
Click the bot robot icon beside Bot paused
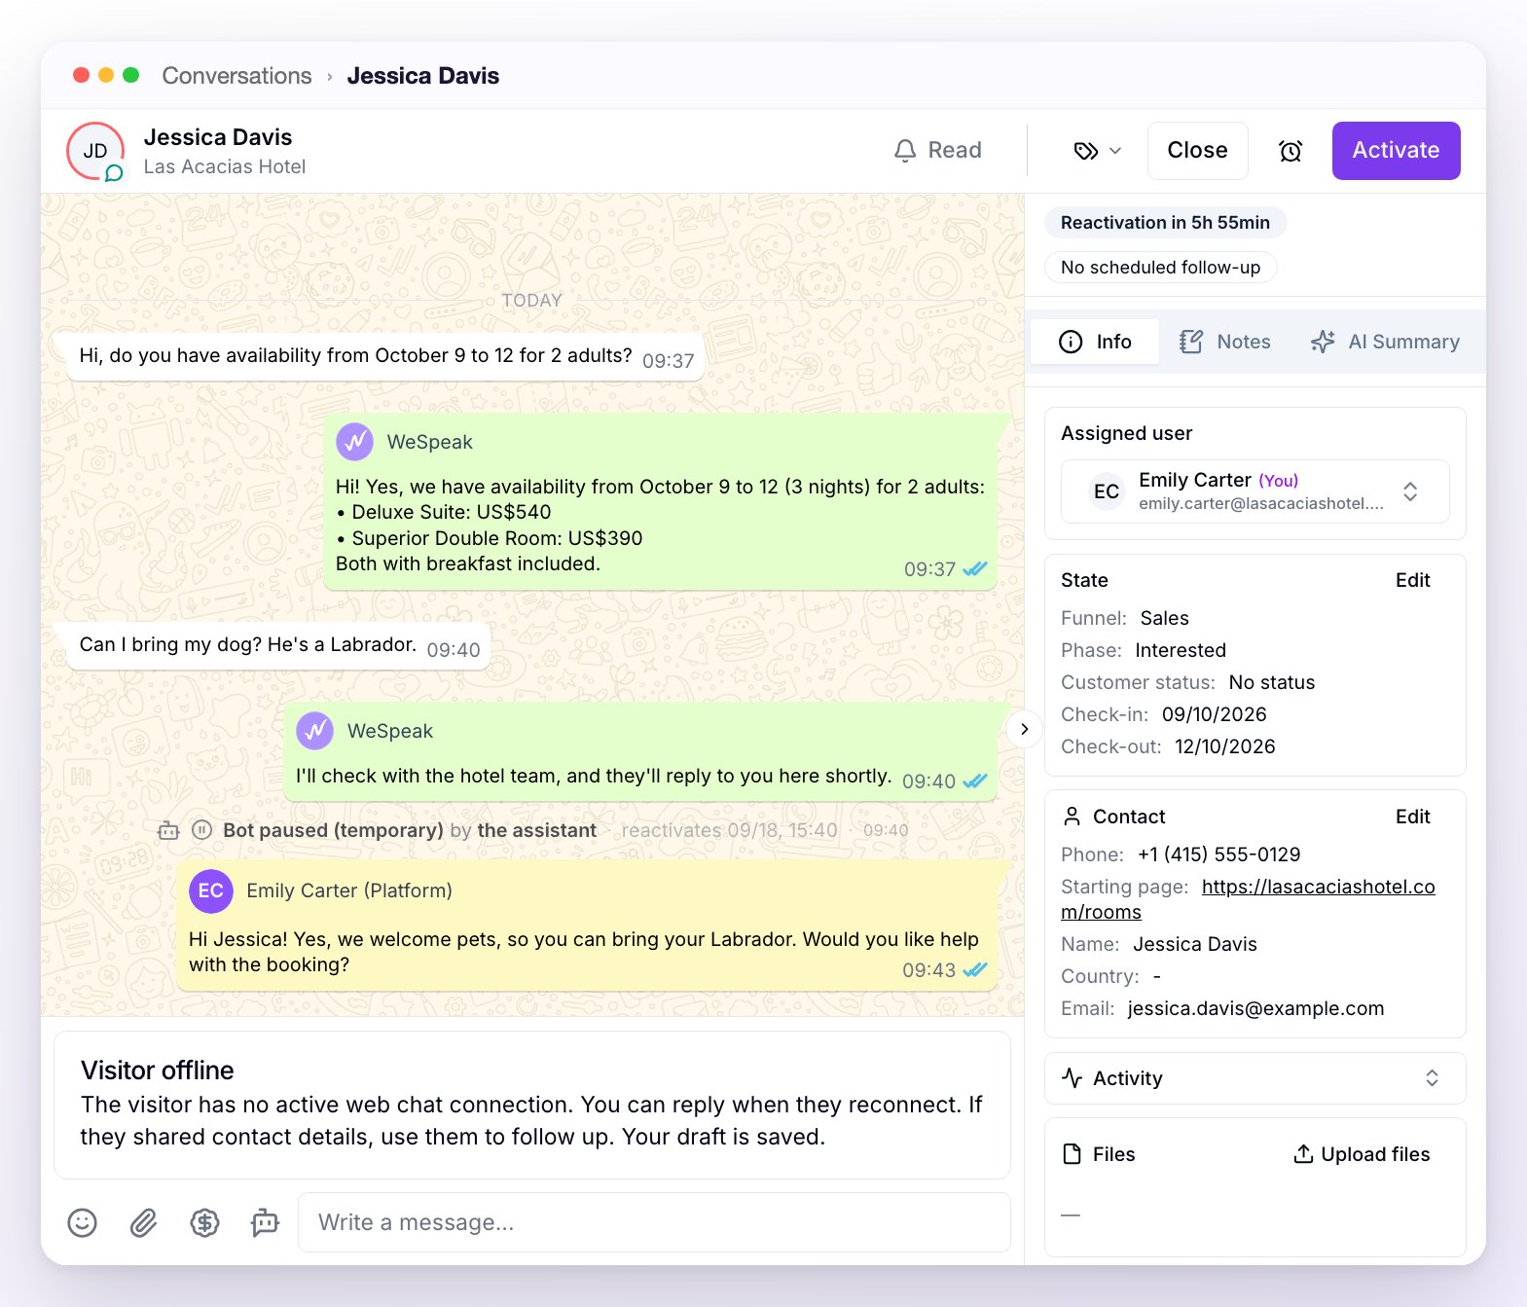(168, 830)
